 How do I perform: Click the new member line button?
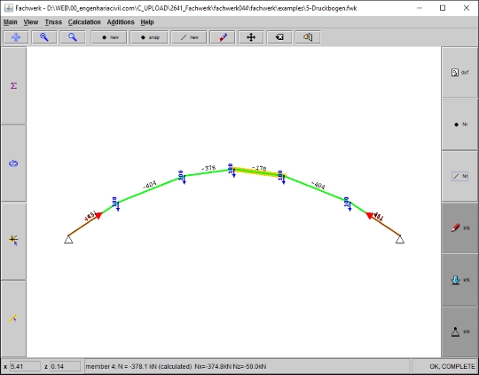coord(189,37)
